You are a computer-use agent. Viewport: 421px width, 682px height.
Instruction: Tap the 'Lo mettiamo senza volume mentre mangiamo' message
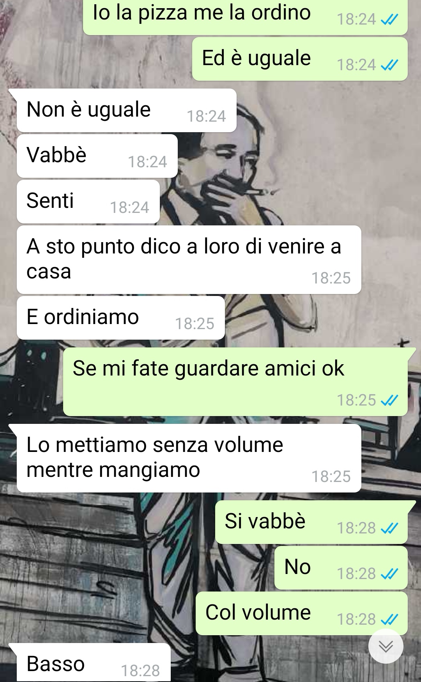[189, 458]
